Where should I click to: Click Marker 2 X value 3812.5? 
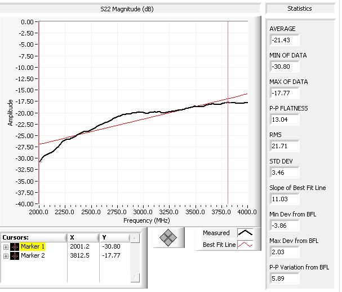(x=79, y=255)
